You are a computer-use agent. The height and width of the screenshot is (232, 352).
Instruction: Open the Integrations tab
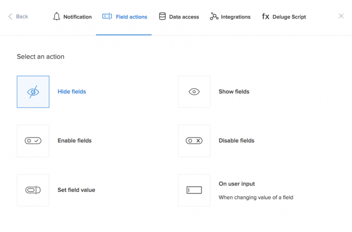[230, 17]
